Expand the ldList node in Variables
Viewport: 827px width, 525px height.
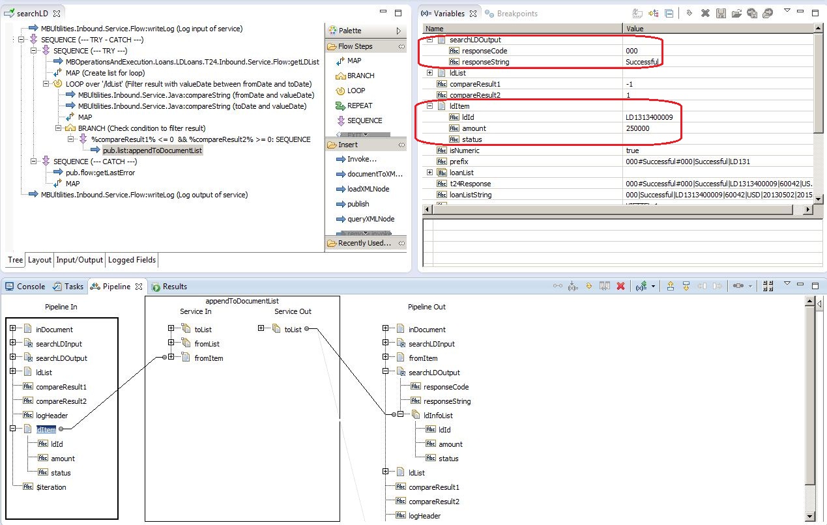click(x=430, y=73)
